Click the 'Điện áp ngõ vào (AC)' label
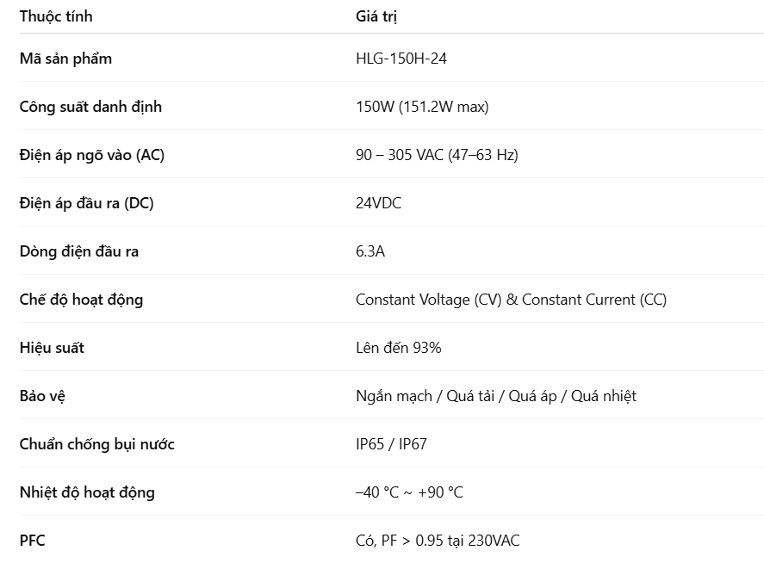Image resolution: width=764 pixels, height=563 pixels. (92, 155)
